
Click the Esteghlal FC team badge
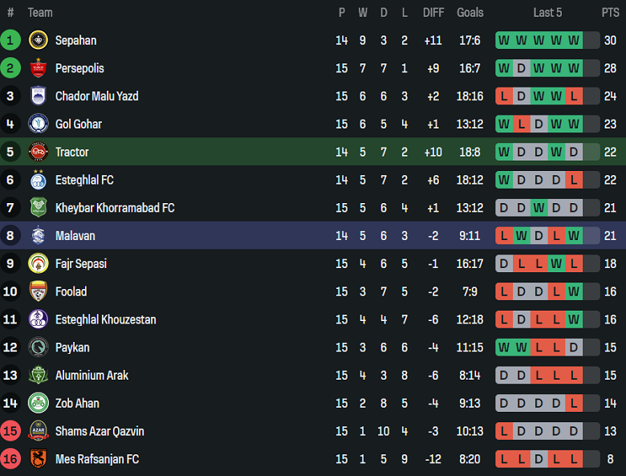tap(39, 180)
